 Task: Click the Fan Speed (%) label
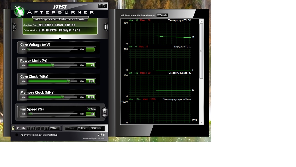(32, 109)
